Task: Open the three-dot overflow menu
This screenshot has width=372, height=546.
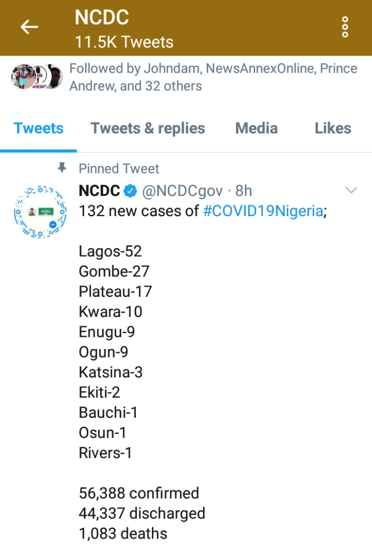Action: [x=345, y=27]
